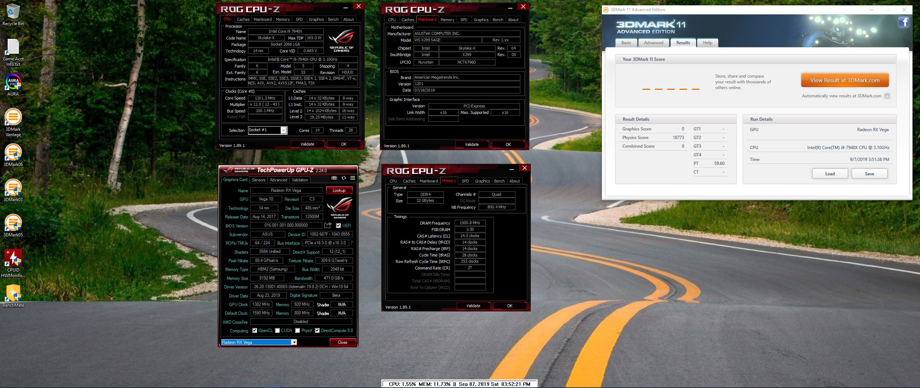This screenshot has height=388, width=920.
Task: Click the Close button in GPU-Z
Action: tap(342, 342)
